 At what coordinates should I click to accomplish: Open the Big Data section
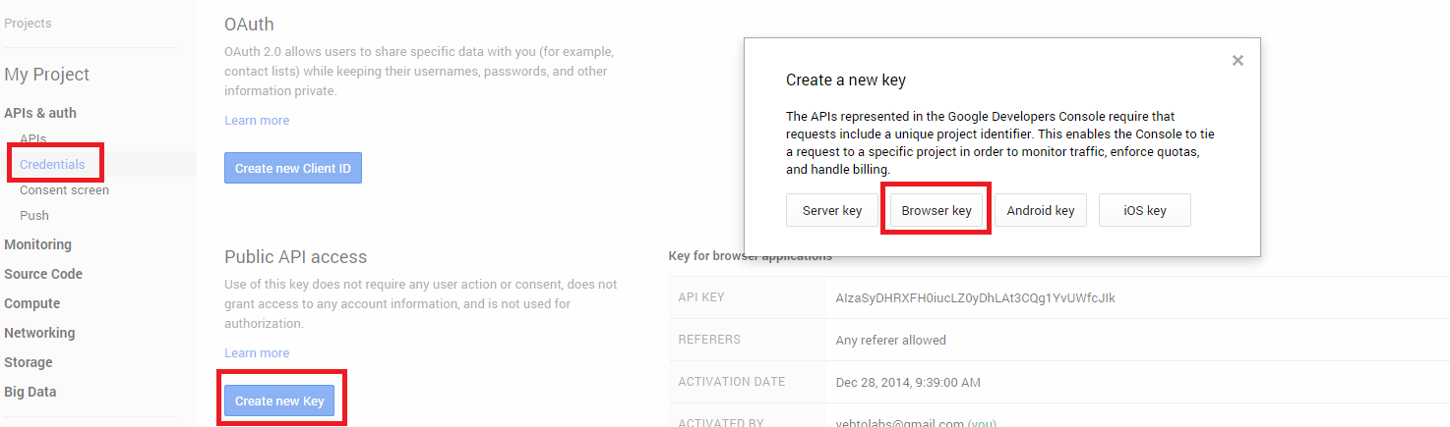[30, 392]
